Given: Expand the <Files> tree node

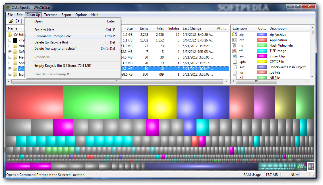Looking at the screenshot, I should pos(10,40).
